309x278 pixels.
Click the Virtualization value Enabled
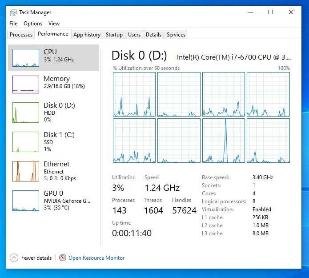(262, 210)
